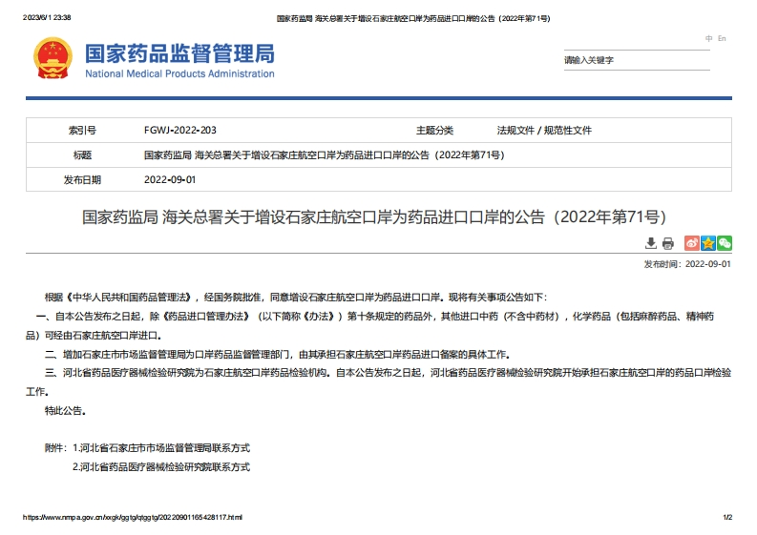Click National Medical Products Administration text

179,74
